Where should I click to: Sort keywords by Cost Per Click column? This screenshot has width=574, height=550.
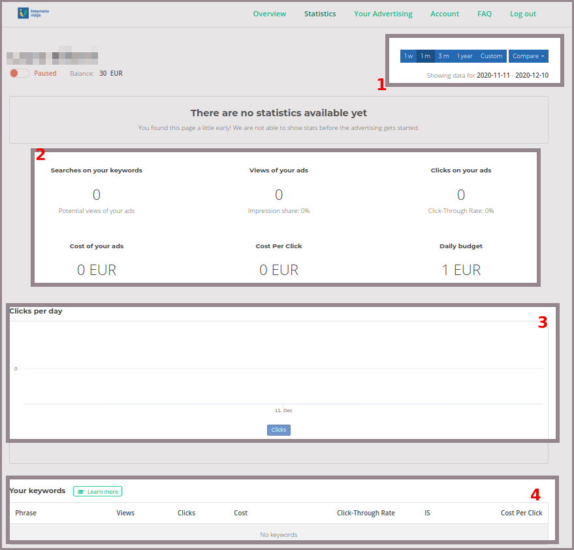pyautogui.click(x=521, y=513)
